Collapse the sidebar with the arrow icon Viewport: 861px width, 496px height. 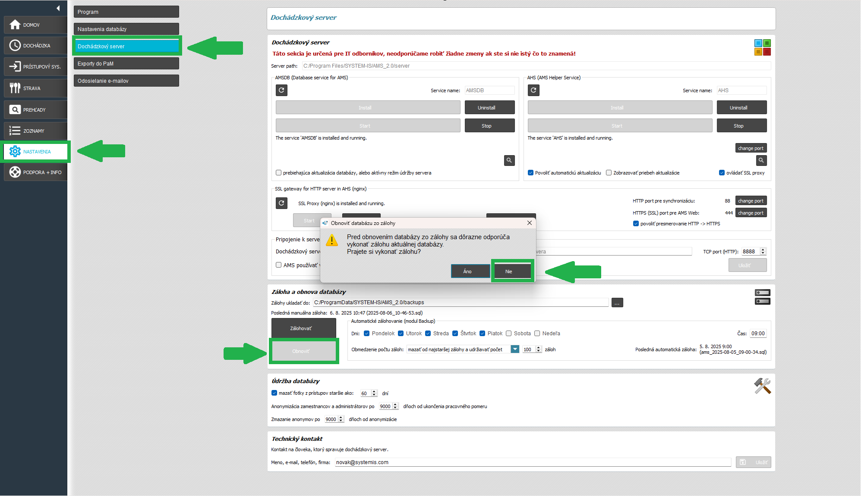(x=58, y=8)
